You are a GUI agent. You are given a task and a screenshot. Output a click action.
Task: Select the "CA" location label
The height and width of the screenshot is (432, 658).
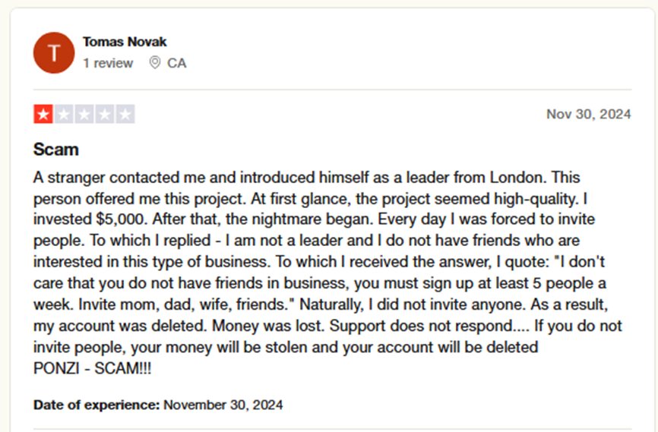click(x=176, y=63)
